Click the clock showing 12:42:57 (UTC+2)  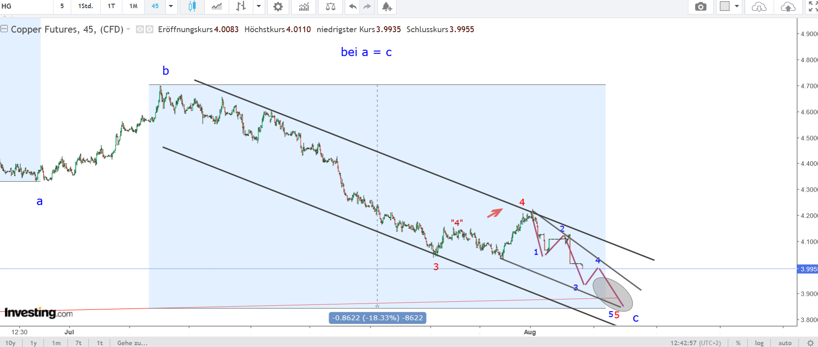[x=696, y=343]
